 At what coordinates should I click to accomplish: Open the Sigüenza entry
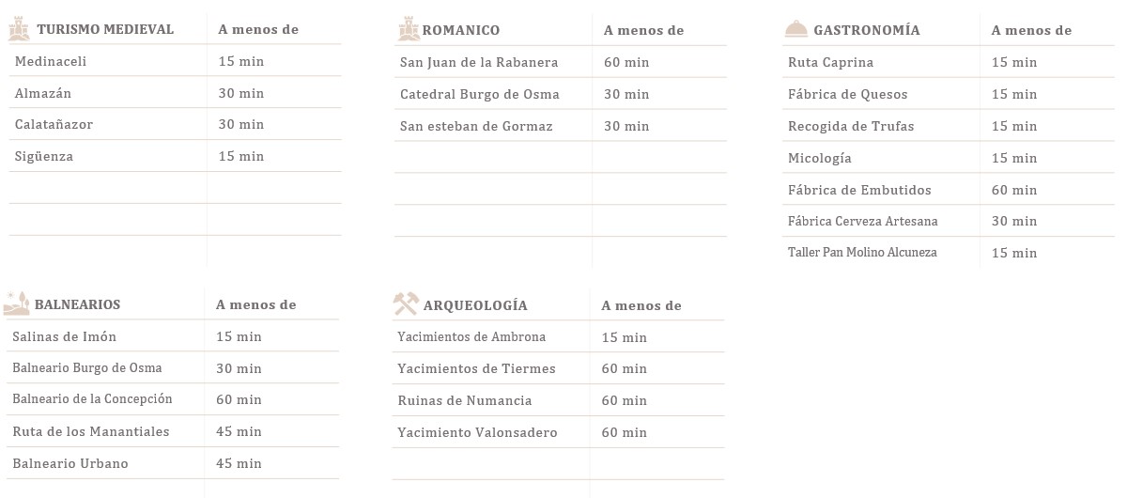click(44, 156)
